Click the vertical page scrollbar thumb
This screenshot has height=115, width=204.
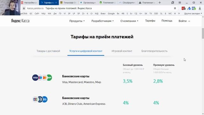coord(203,33)
